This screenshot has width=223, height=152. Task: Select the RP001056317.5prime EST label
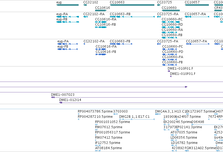(x=112, y=132)
